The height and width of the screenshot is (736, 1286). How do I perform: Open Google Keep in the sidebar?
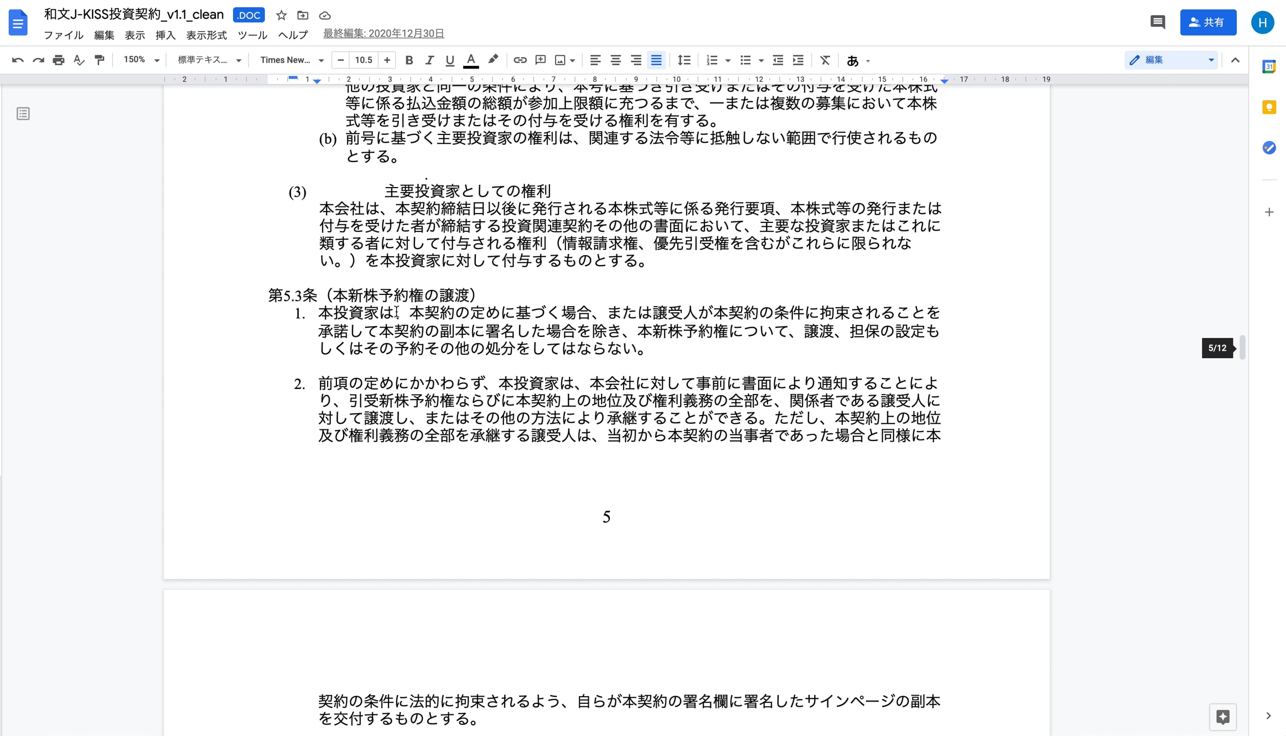[x=1269, y=107]
